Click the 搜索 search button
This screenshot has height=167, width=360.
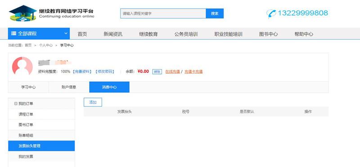pos(215,13)
